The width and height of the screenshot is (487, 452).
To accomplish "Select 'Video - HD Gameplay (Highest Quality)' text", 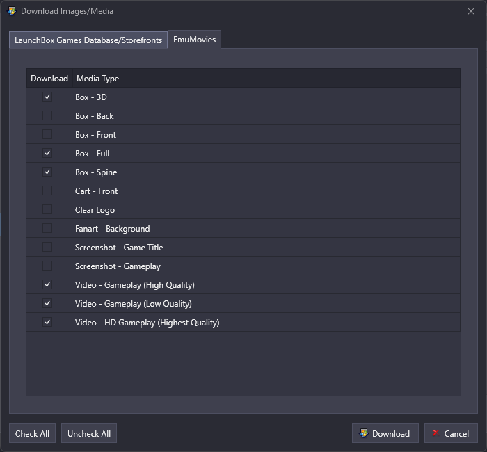I will click(x=147, y=323).
